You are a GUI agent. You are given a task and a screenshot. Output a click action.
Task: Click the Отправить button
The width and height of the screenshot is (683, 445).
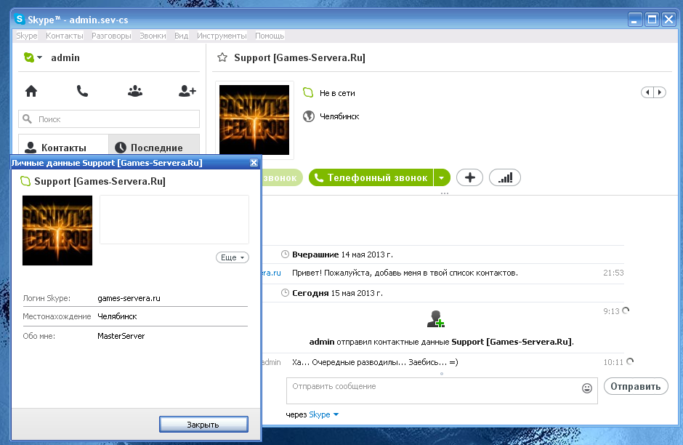pyautogui.click(x=636, y=386)
